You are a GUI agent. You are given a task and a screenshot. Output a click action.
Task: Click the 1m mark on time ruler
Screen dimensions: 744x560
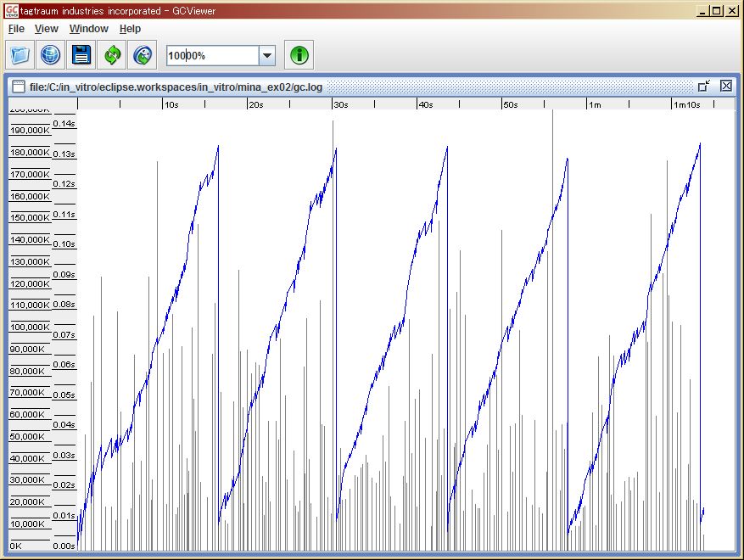click(x=595, y=104)
